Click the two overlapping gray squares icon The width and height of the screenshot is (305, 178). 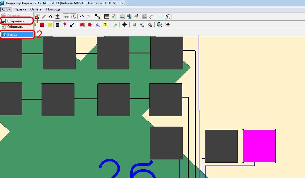[x=142, y=25]
